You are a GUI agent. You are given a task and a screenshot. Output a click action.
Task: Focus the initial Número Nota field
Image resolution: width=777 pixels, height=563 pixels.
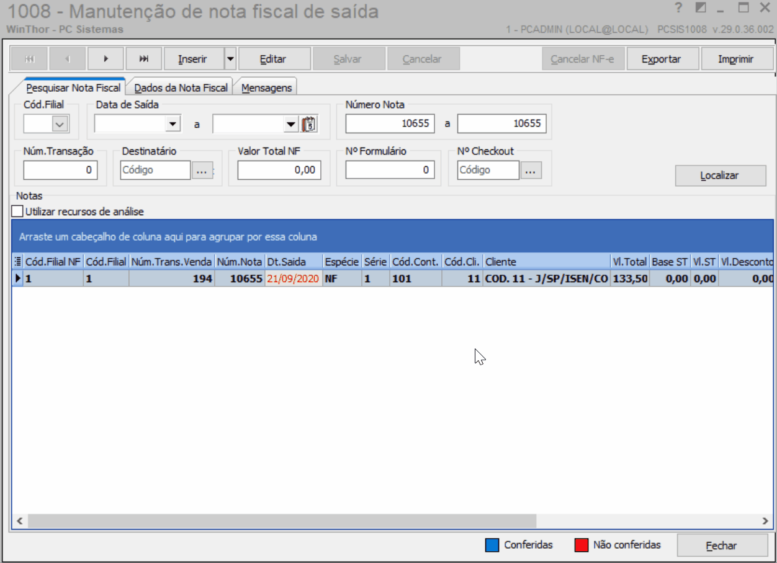(x=390, y=123)
